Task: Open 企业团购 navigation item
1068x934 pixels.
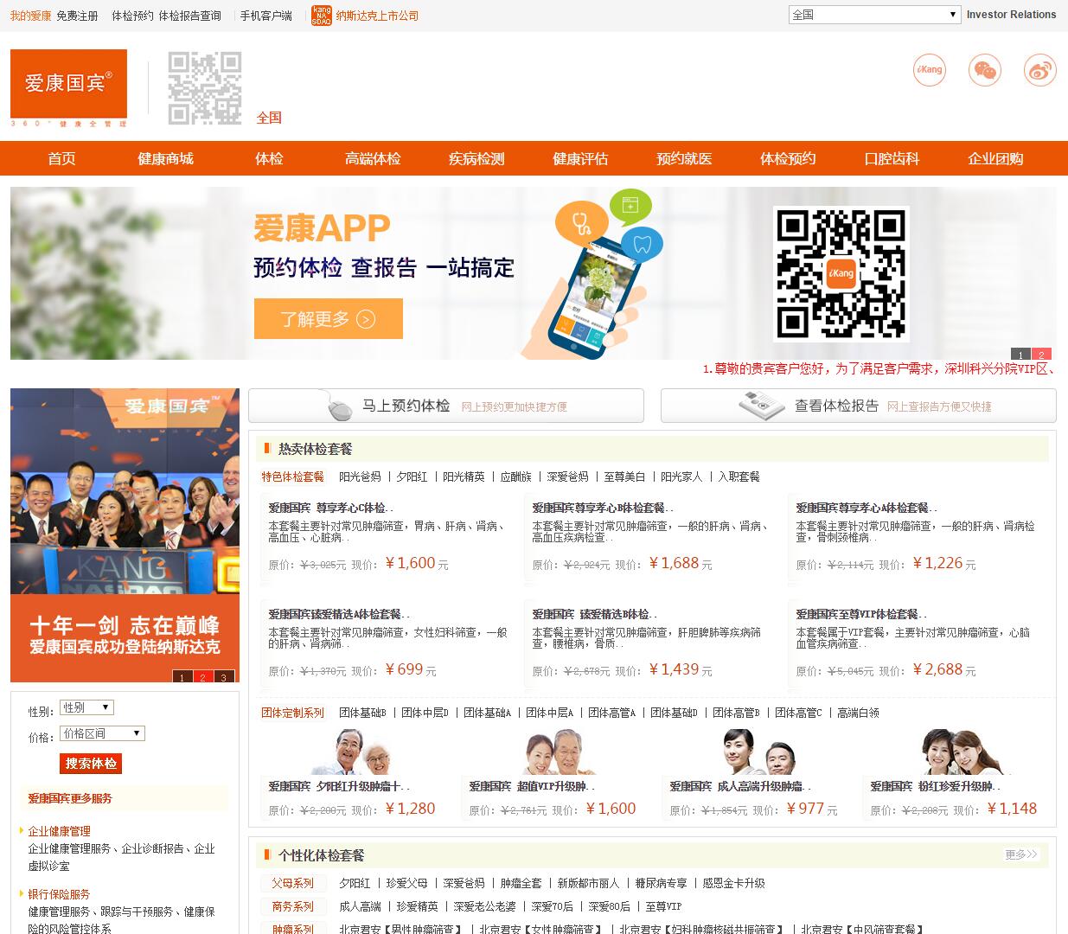Action: pos(995,158)
